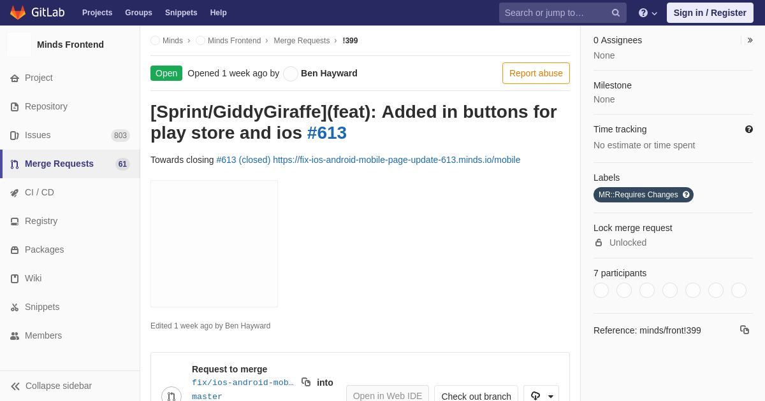The width and height of the screenshot is (765, 401).
Task: Open the Groups menu
Action: (138, 13)
